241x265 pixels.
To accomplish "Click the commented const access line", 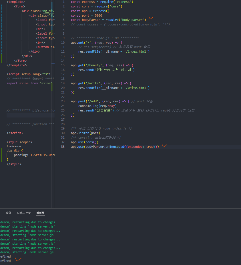I will click(x=120, y=25).
